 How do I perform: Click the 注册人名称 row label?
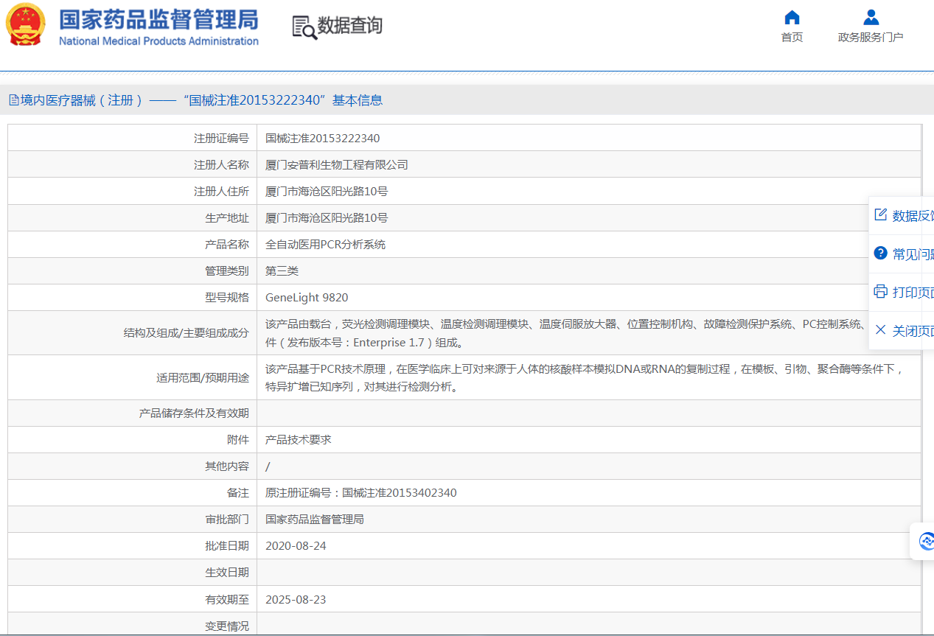(221, 165)
